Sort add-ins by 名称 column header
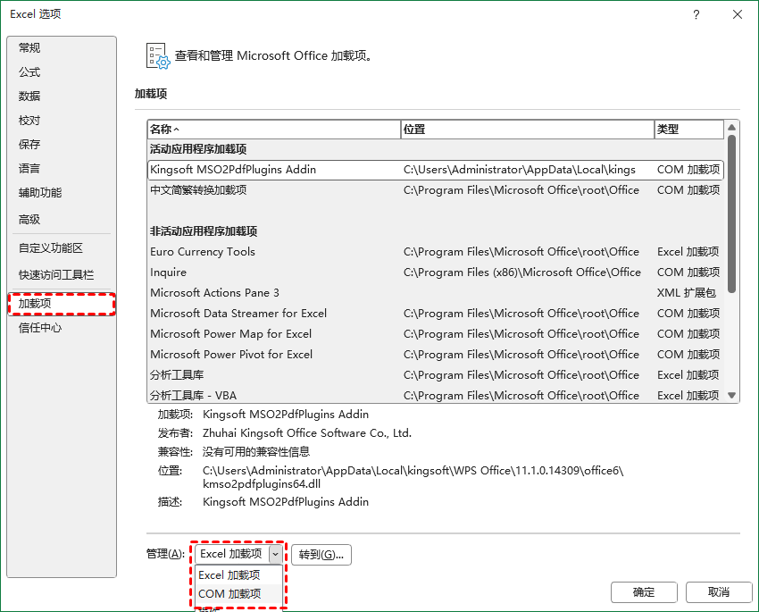The image size is (759, 612). [274, 130]
